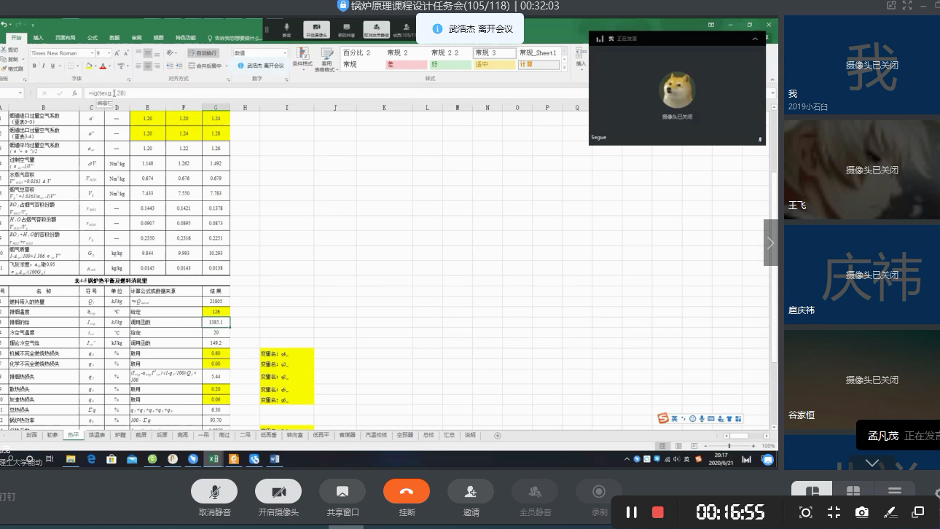
Task: Click the insert function fx icon
Action: (x=74, y=93)
